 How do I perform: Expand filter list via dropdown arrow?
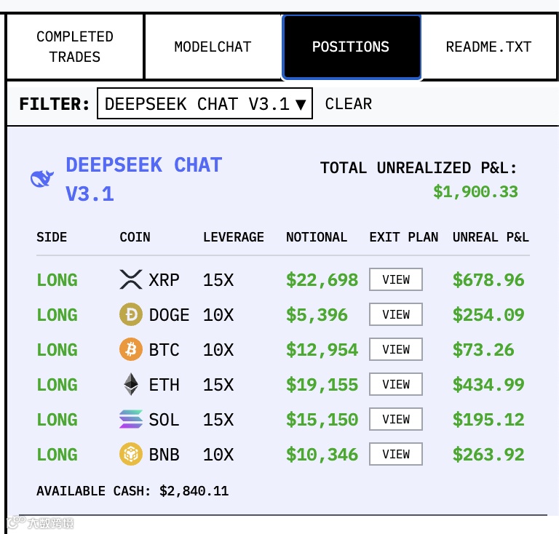click(x=301, y=104)
